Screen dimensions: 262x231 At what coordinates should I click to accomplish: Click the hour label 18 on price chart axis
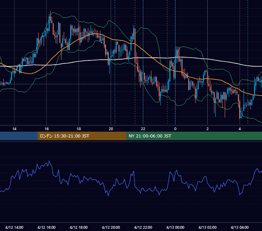tap(79, 129)
